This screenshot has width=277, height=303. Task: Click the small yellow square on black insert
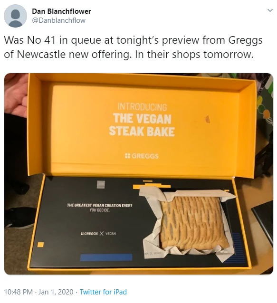[40, 244]
